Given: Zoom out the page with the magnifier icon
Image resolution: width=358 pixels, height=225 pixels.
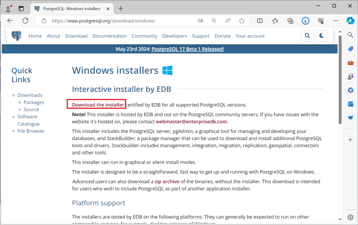Looking at the screenshot, I should click(x=214, y=21).
